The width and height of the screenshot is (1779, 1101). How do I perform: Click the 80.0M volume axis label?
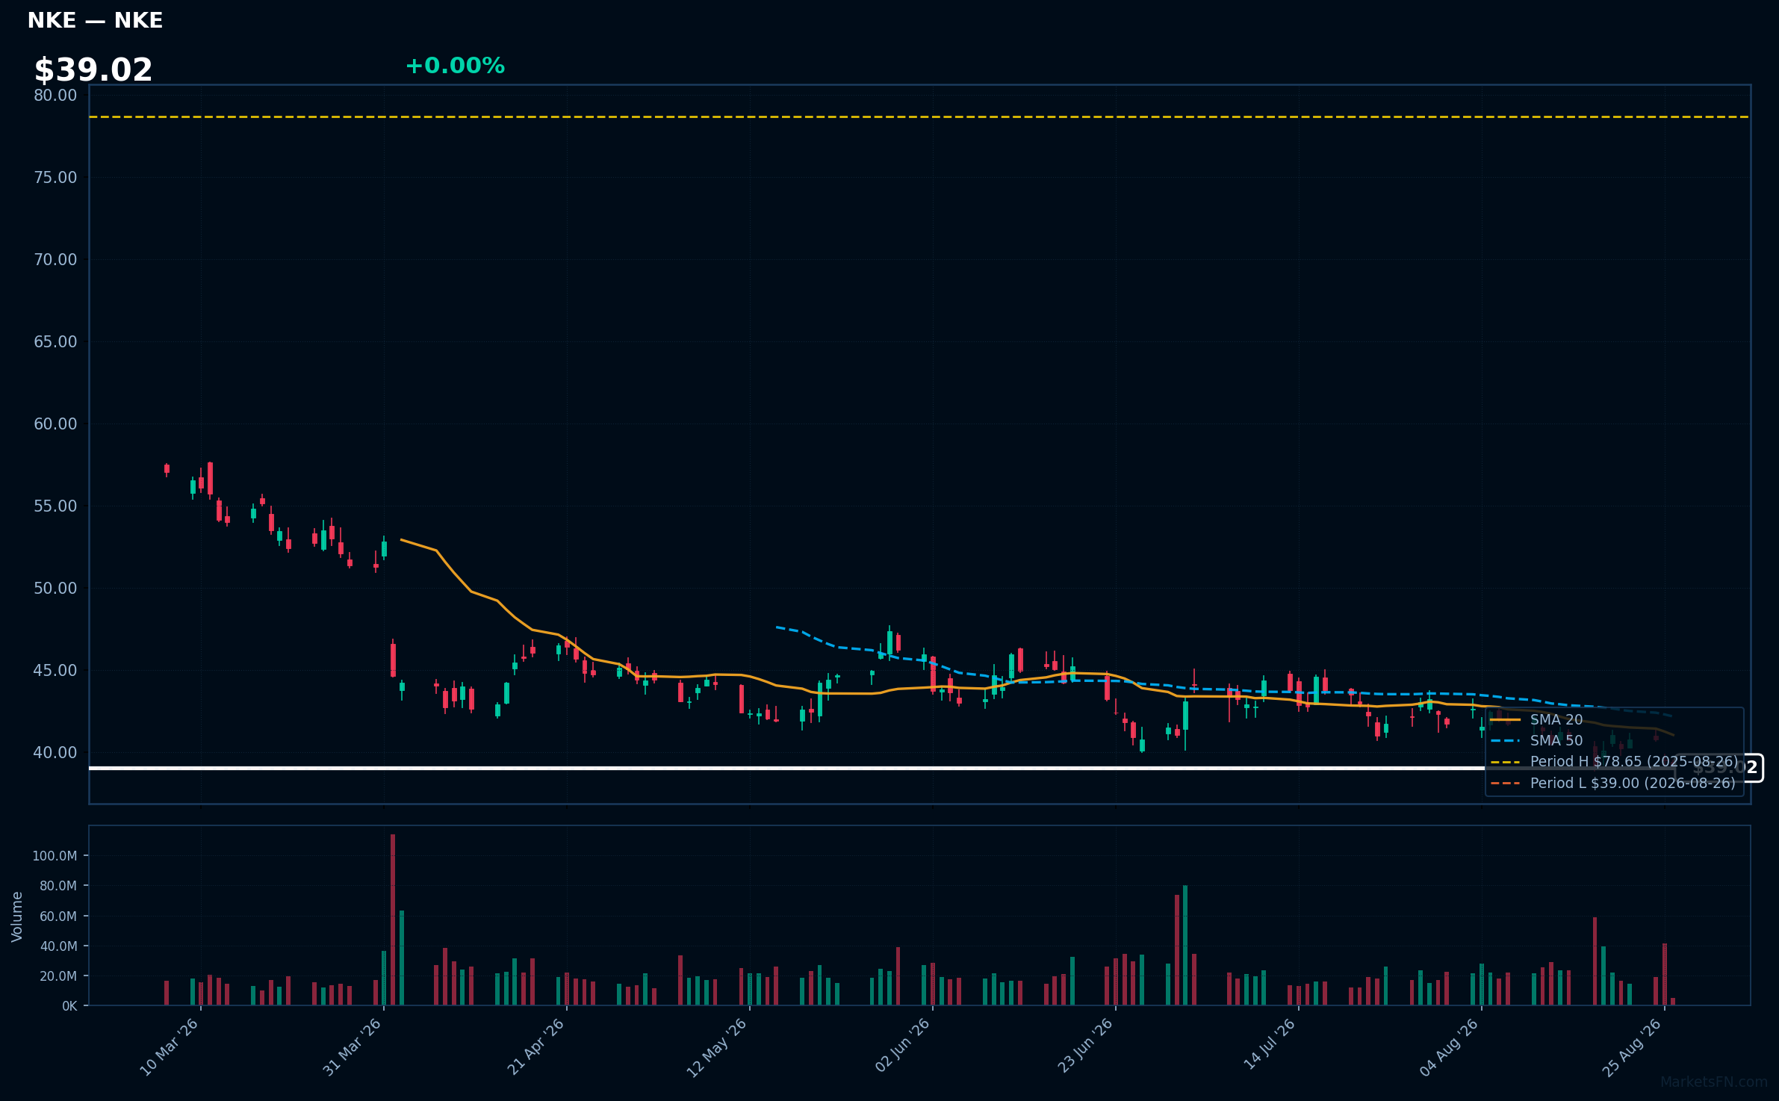click(58, 886)
